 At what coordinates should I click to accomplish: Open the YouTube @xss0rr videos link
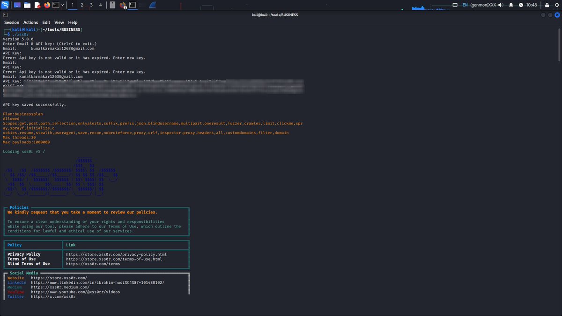(75, 292)
